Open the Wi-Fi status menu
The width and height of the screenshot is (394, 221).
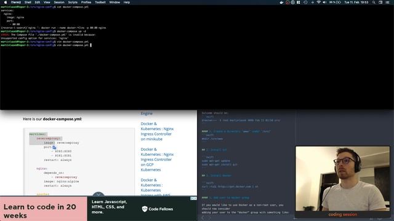318,2
